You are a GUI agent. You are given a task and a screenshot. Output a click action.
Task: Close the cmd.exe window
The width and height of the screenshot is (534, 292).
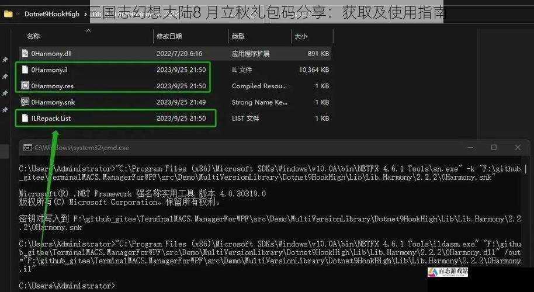518,147
